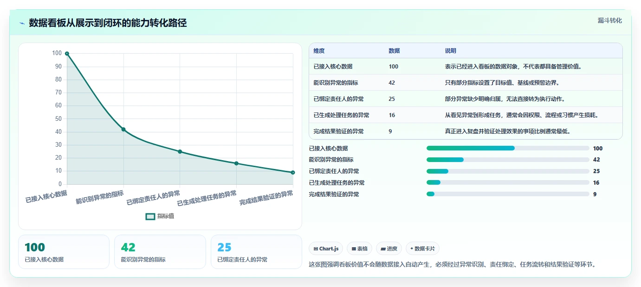
Task: Click the chart data point at value 25
Action: tap(180, 151)
